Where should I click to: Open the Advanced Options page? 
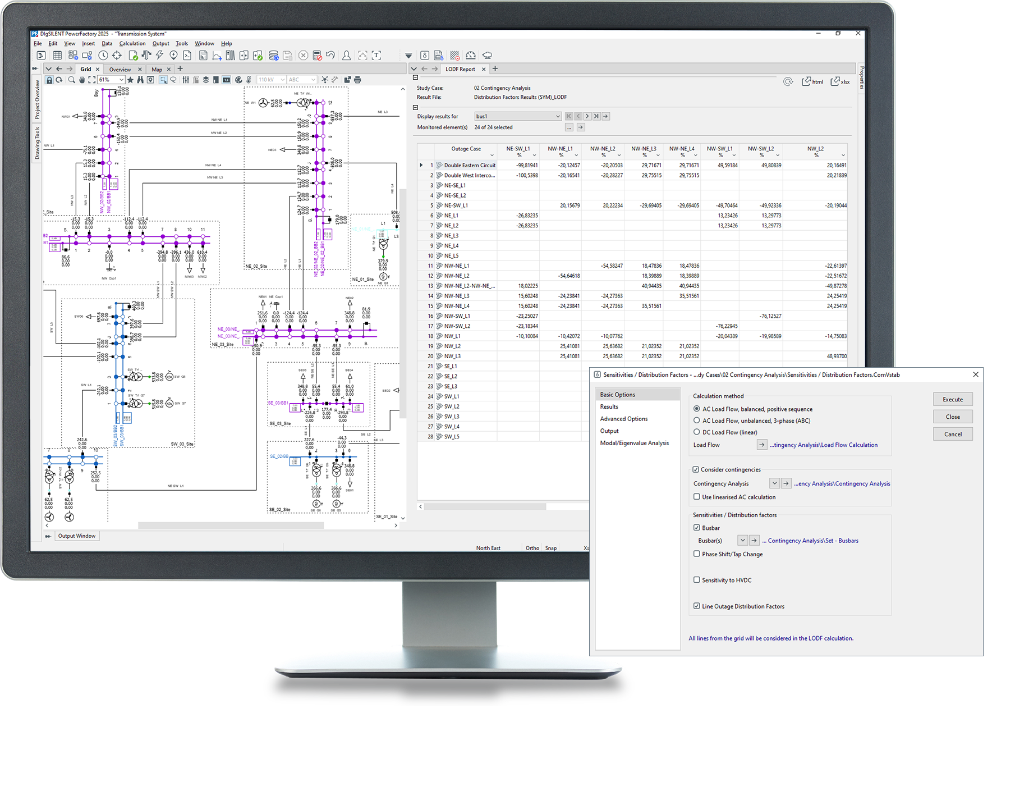[x=623, y=419]
